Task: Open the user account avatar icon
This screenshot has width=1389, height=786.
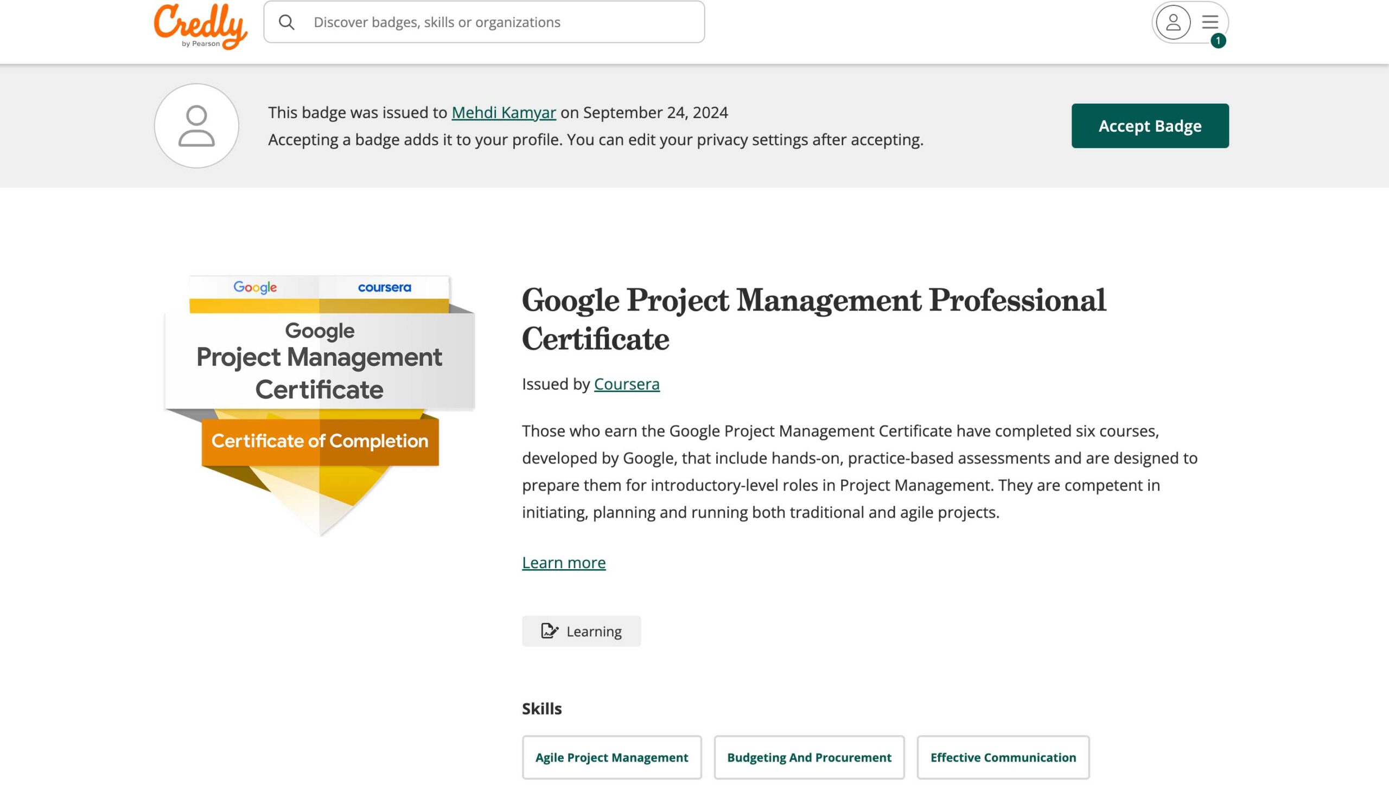Action: click(1173, 22)
